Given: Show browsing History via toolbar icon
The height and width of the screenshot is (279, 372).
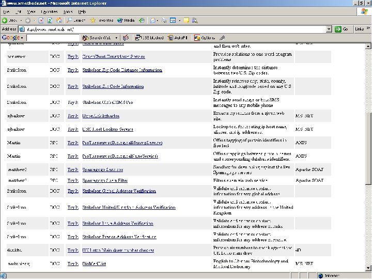Looking at the screenshot, I should coord(142,20).
